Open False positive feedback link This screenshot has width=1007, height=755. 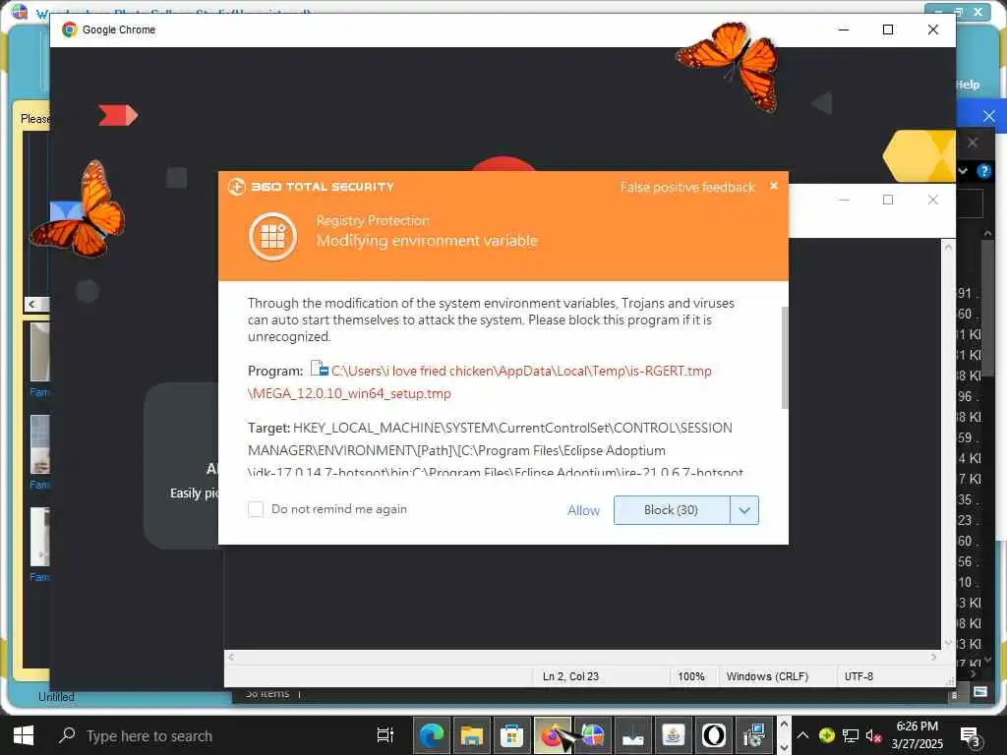[687, 187]
